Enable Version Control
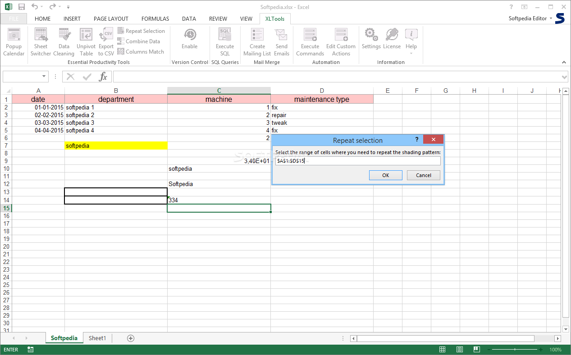Viewport: 571px width, 355px height. pyautogui.click(x=190, y=39)
